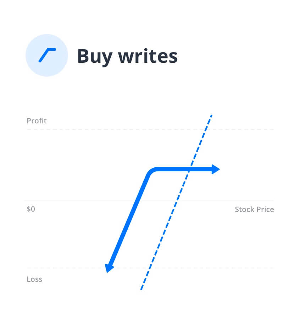The image size is (300, 335).
Task: Click the solid zero baseline
Action: 149,201
